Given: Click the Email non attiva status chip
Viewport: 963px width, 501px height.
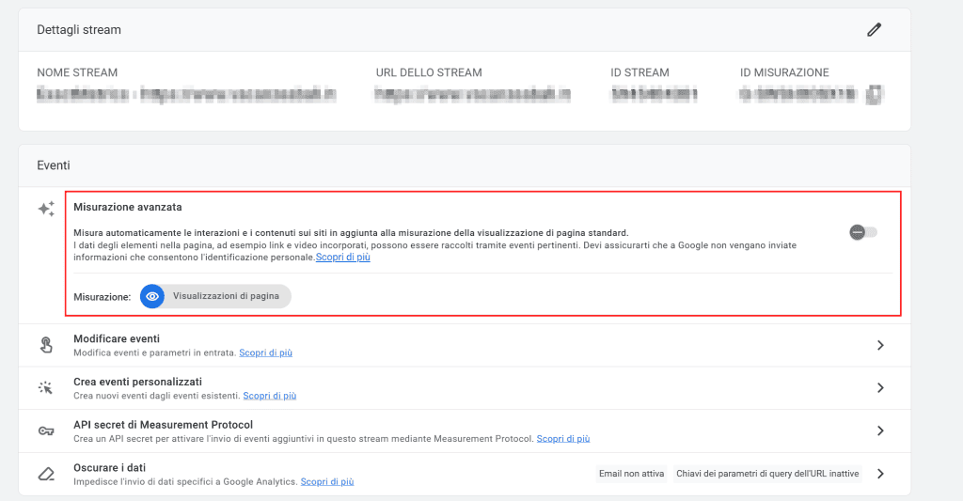Looking at the screenshot, I should [632, 474].
